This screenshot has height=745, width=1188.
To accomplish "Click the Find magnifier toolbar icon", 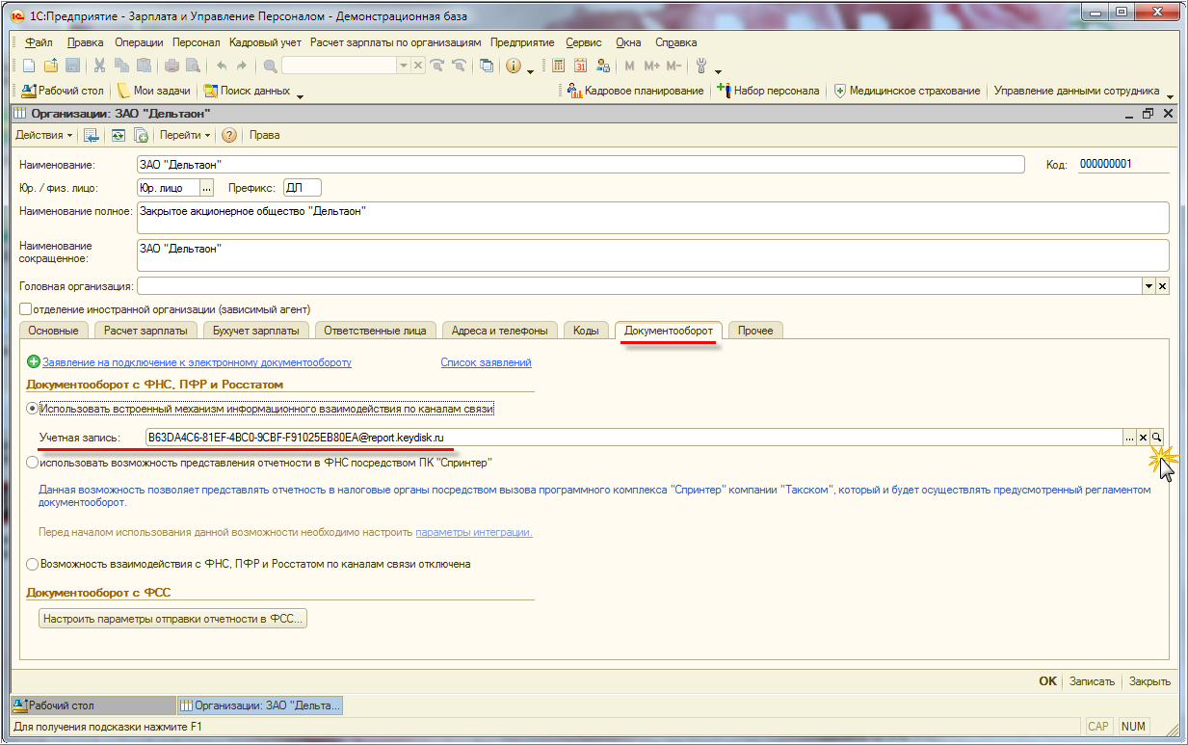I will click(x=270, y=66).
